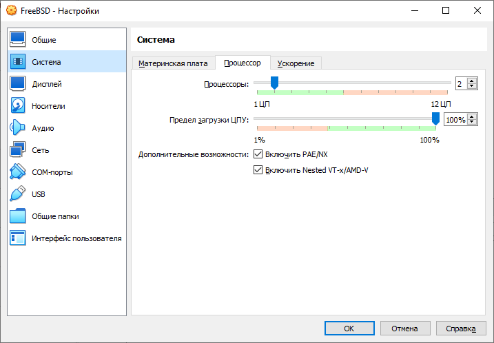Select COM-порты label in the sidebar
Screen dimensions: 494x343
[x=52, y=172]
